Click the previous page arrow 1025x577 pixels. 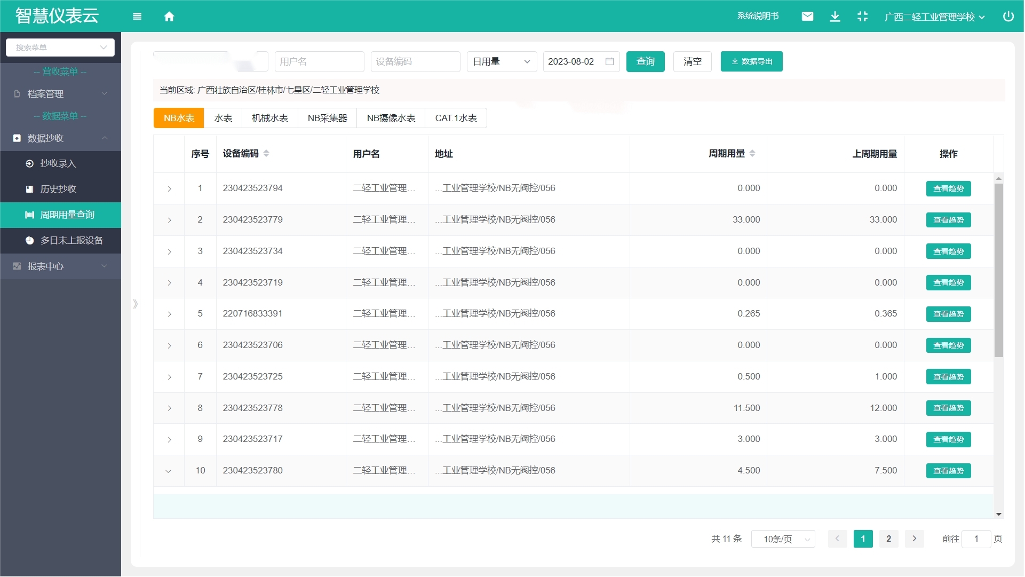point(837,539)
